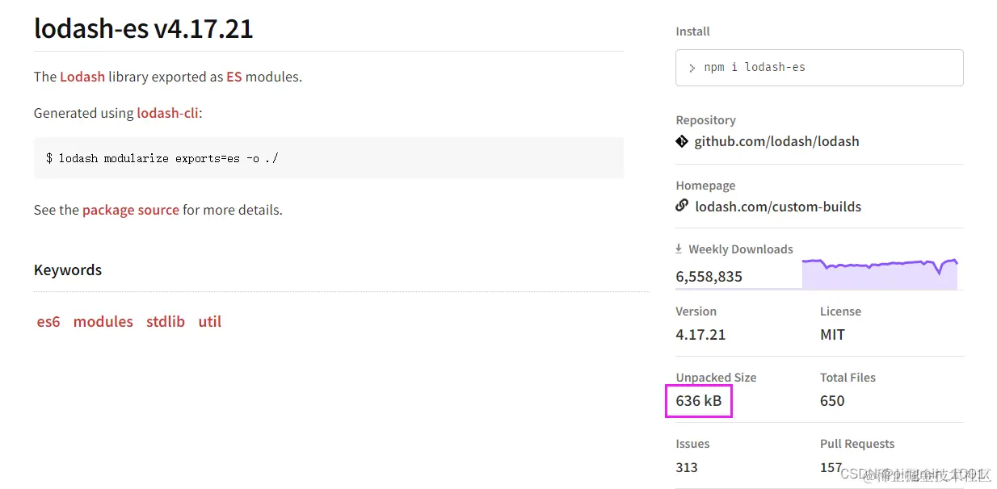Click the 636 kB unpacked size value
Viewport: 997px width, 489px height.
coord(699,401)
